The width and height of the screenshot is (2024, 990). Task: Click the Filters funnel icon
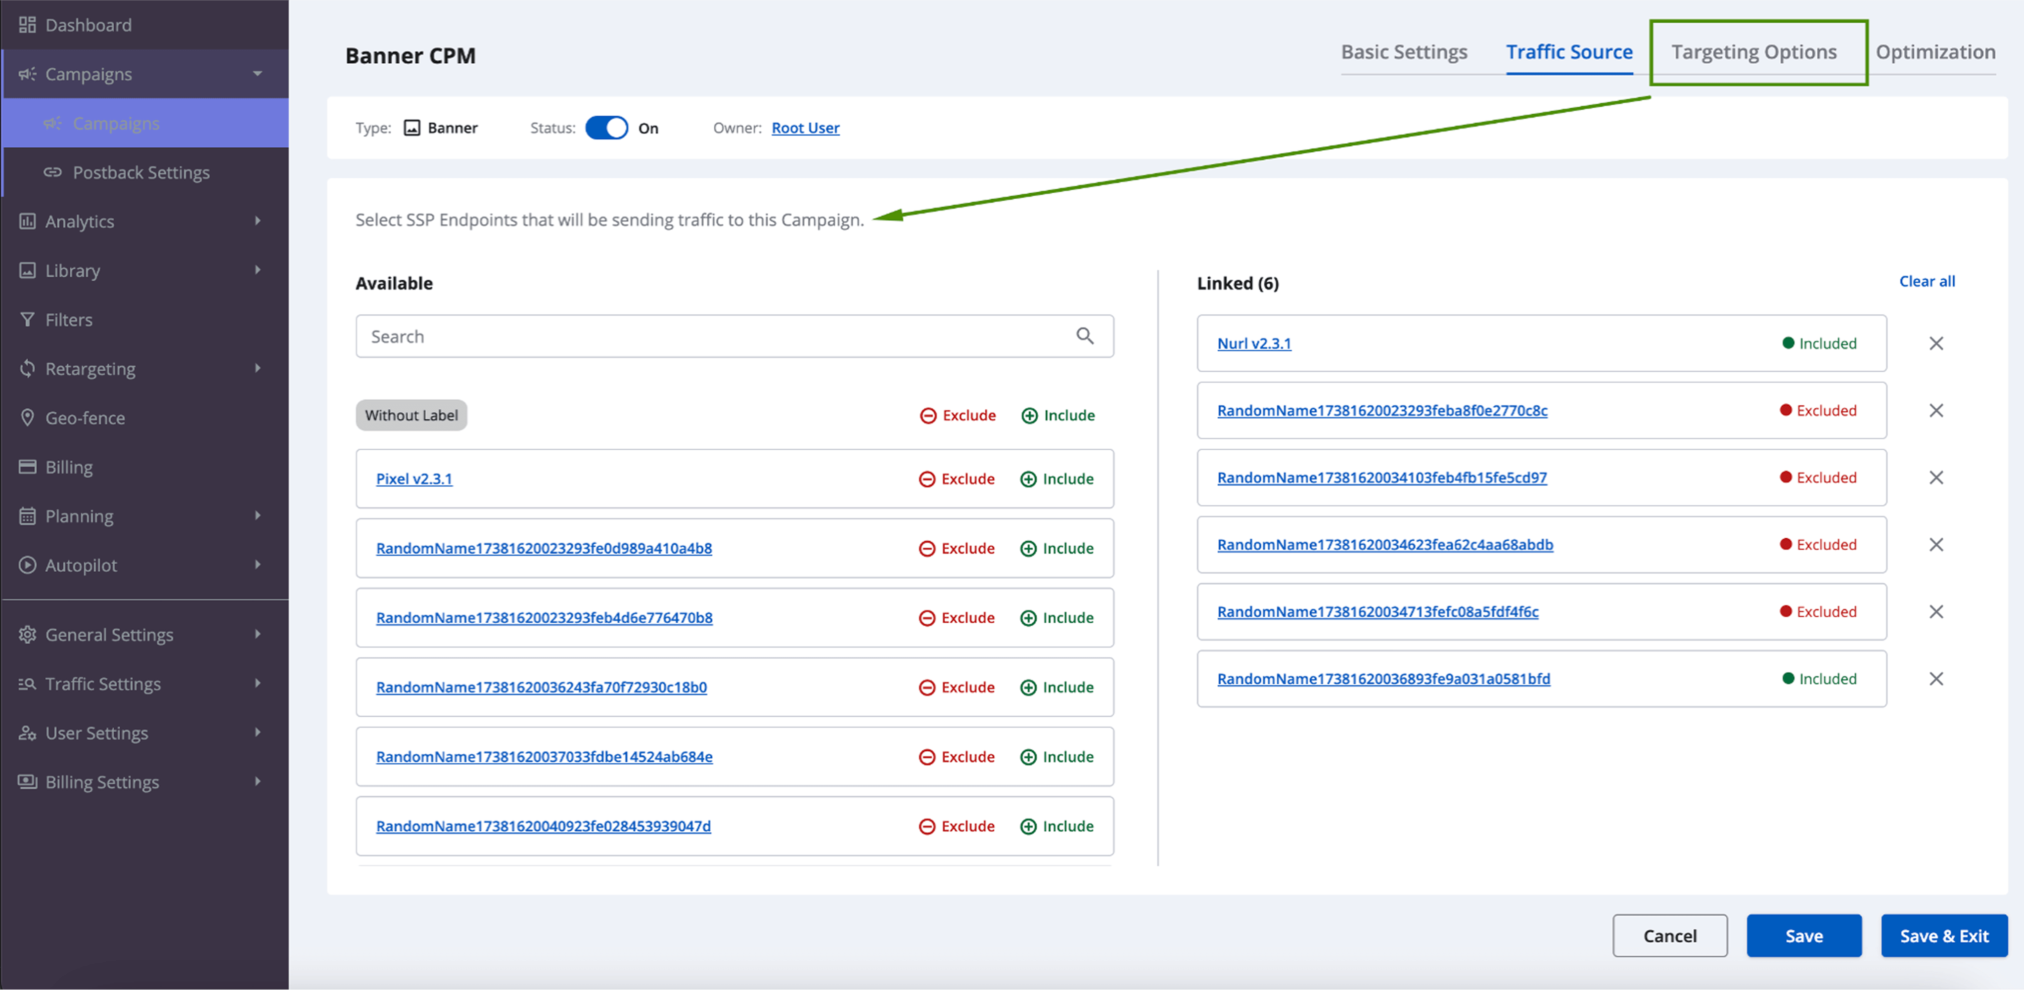[x=28, y=319]
